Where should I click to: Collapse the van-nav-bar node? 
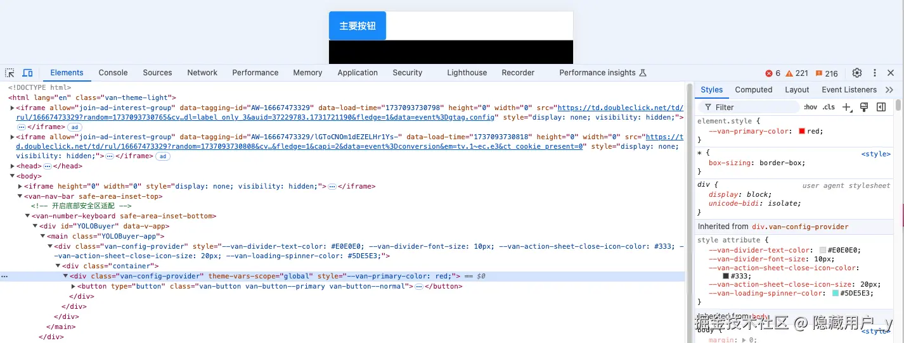click(20, 196)
